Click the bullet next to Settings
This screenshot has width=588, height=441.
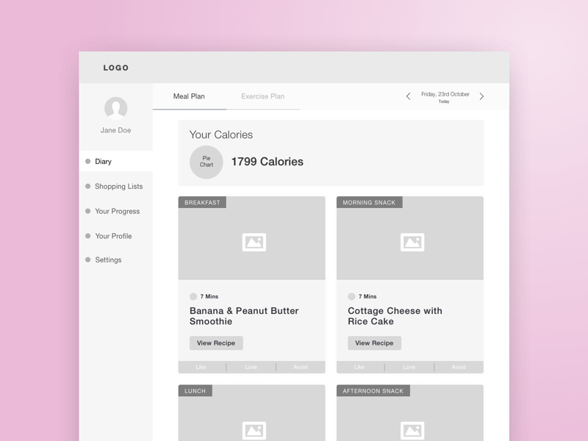coord(87,259)
